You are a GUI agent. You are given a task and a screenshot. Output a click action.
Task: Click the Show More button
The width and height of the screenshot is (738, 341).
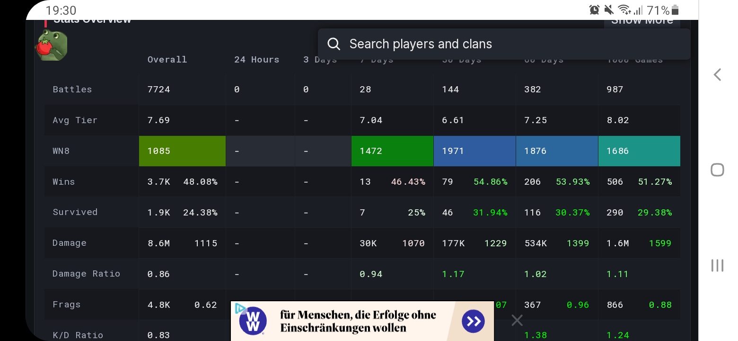click(642, 20)
